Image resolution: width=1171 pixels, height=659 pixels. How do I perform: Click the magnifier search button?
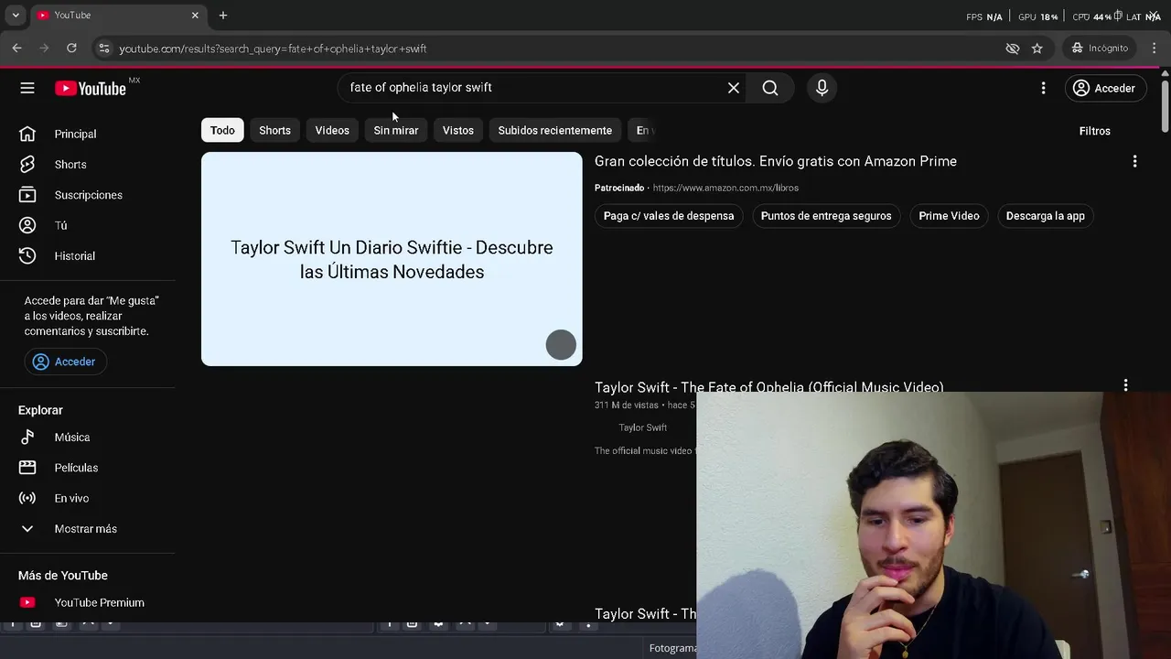(x=770, y=88)
